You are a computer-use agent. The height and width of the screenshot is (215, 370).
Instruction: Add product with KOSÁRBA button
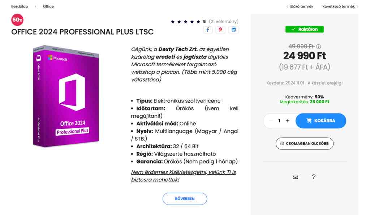(x=321, y=121)
